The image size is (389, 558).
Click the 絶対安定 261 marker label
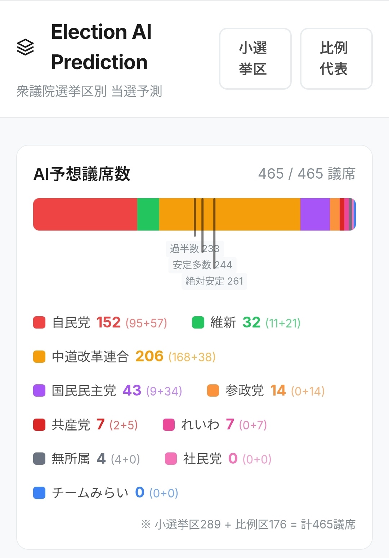point(214,281)
